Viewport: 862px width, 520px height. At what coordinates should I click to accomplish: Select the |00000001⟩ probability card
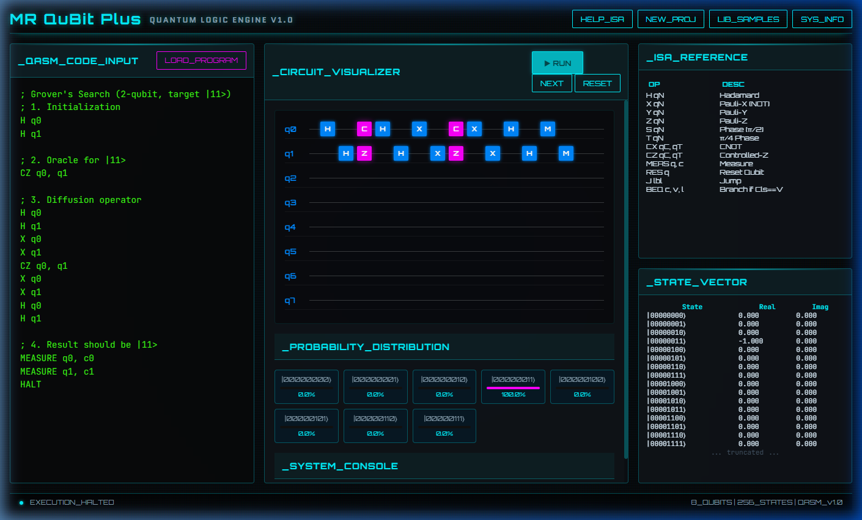tap(375, 387)
